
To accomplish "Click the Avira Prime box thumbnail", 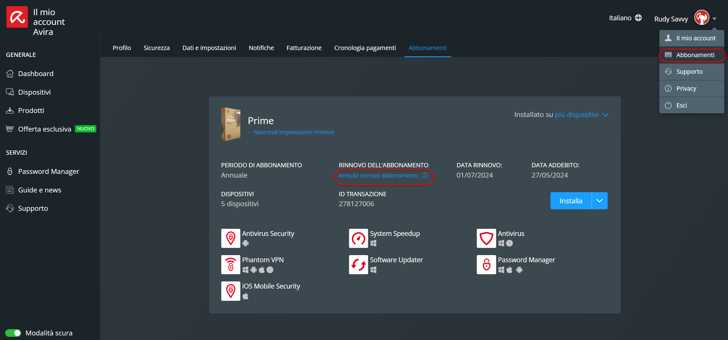I will [x=231, y=124].
